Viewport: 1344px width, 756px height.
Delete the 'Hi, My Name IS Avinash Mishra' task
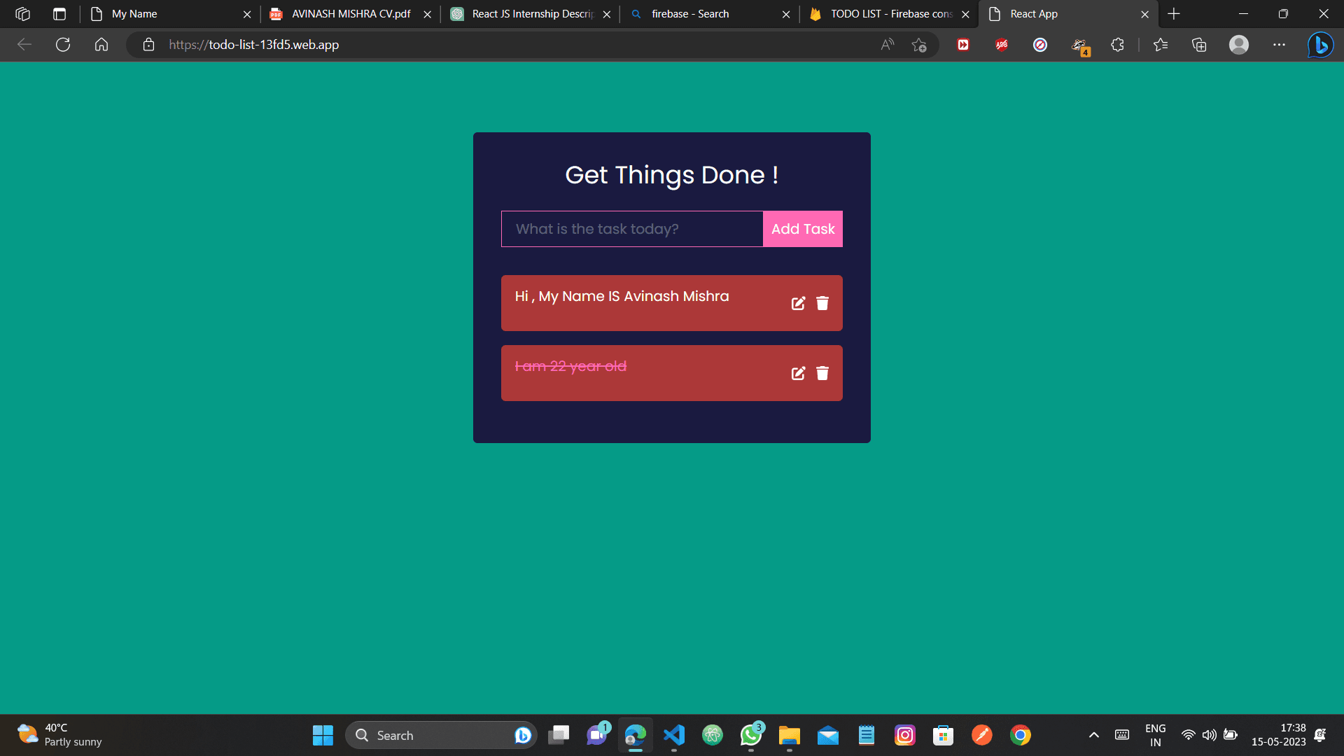click(822, 303)
